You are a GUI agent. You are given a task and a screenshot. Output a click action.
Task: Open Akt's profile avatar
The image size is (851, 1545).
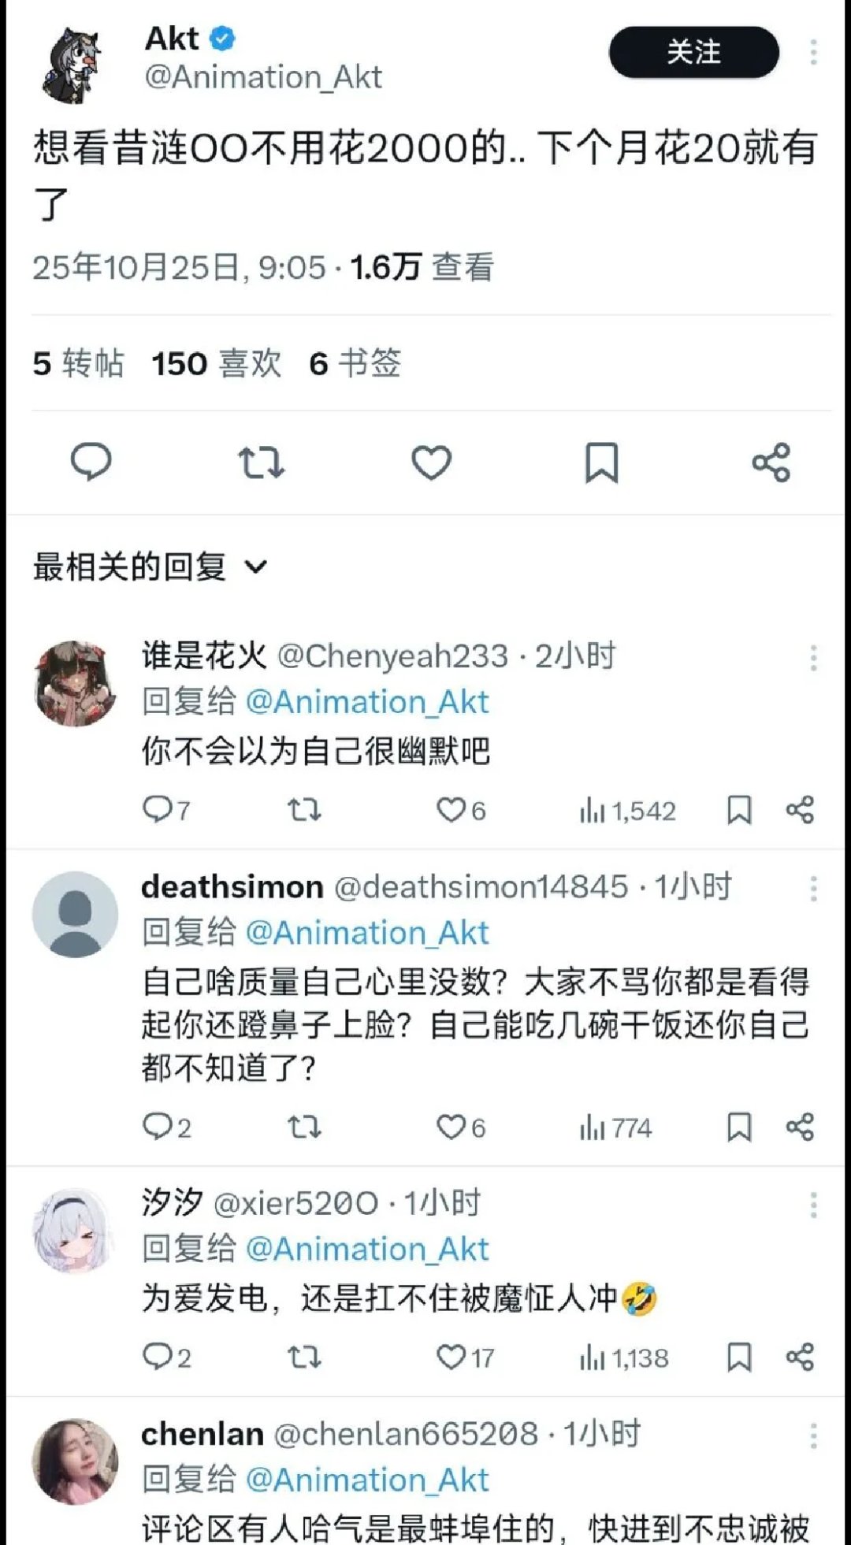[x=72, y=65]
